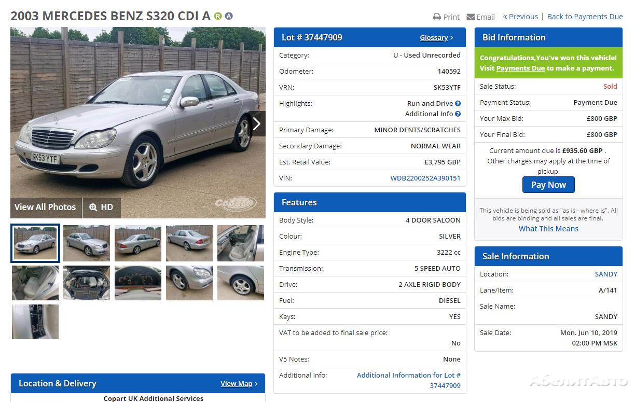Click the green R badge beside title

click(x=218, y=16)
